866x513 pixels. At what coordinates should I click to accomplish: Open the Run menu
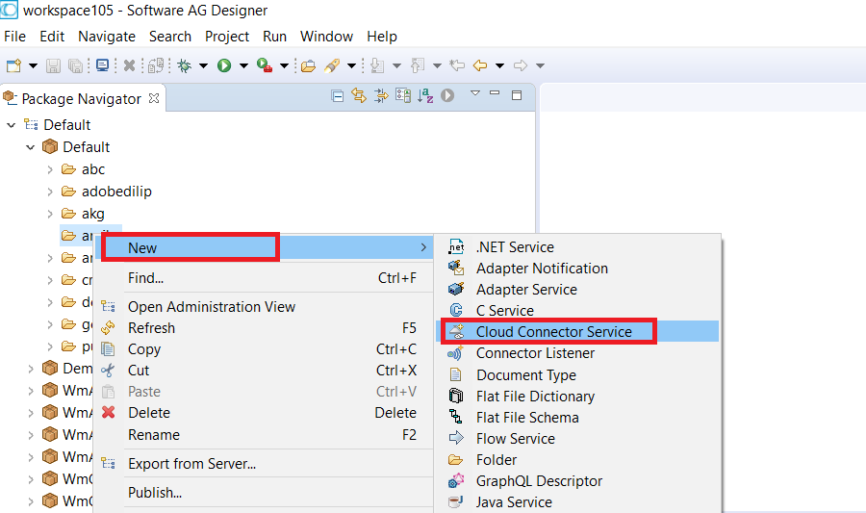[x=274, y=37]
